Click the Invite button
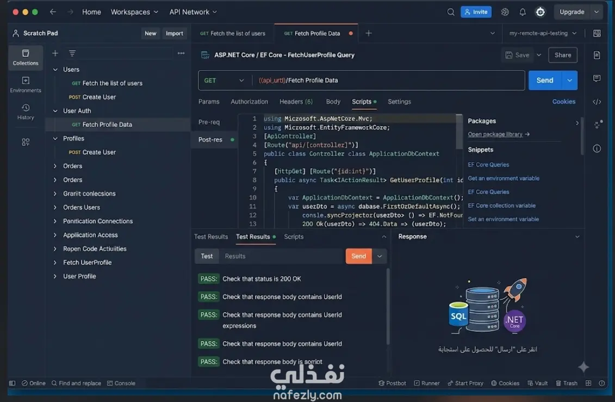Viewport: 615px width, 402px height. [476, 12]
